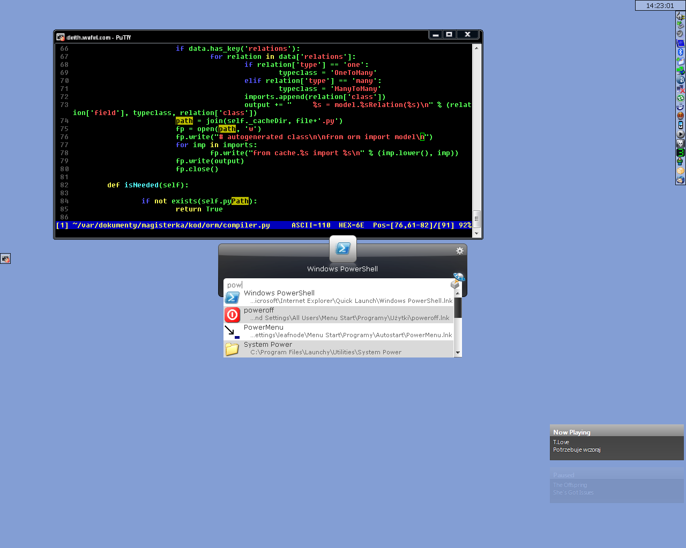Click 'fp.write(output)' on line 79
Image resolution: width=686 pixels, height=548 pixels.
tap(210, 161)
